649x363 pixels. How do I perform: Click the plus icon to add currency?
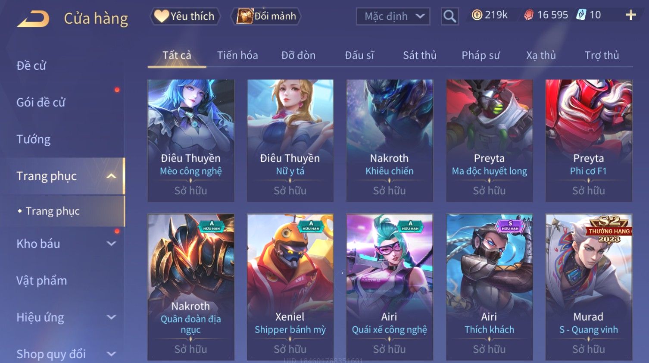tap(630, 15)
